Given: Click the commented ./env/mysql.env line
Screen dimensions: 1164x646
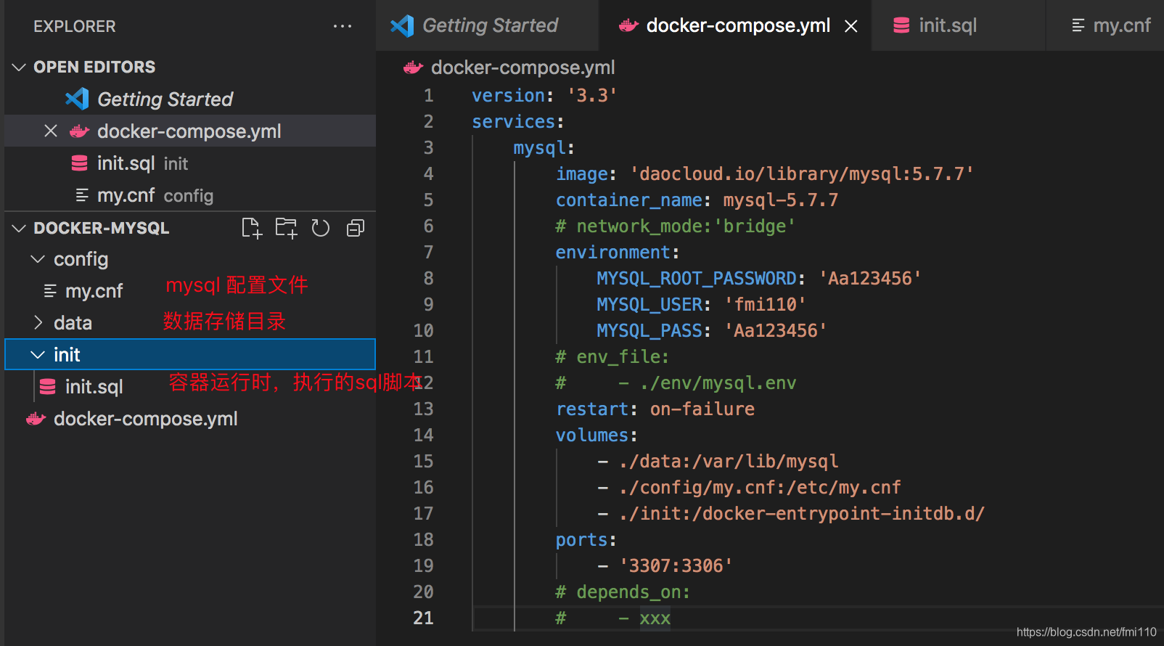Looking at the screenshot, I should point(675,383).
